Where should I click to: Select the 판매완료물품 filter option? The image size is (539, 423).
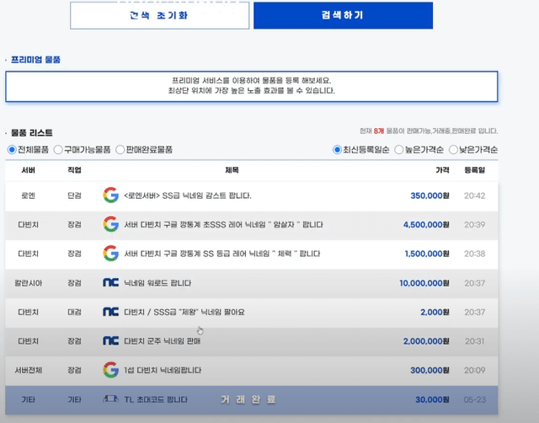(120, 149)
